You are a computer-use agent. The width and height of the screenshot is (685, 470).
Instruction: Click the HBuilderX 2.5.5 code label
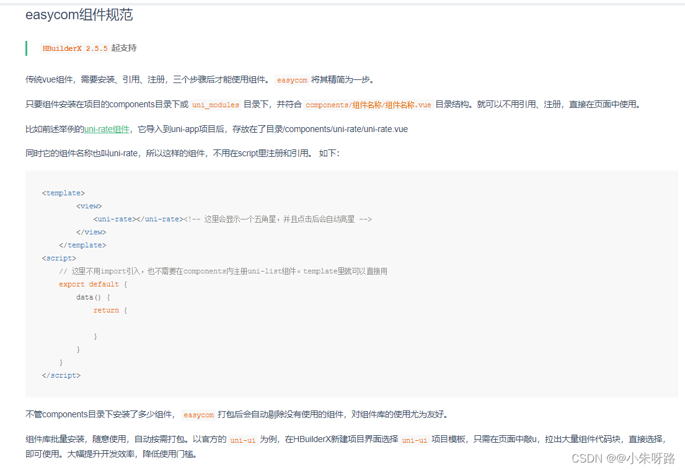(75, 48)
